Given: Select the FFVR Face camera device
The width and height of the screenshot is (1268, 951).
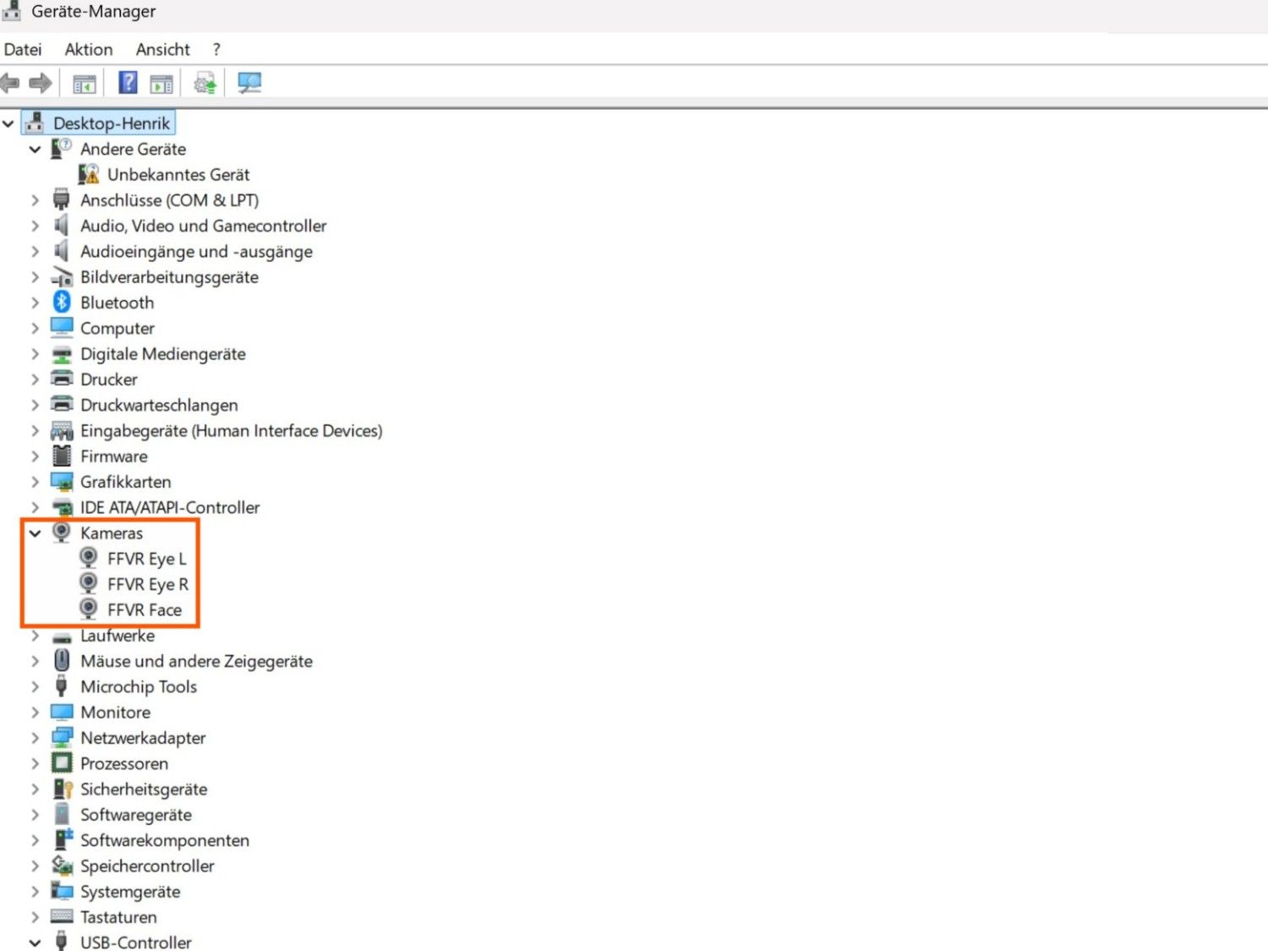Looking at the screenshot, I should (145, 609).
